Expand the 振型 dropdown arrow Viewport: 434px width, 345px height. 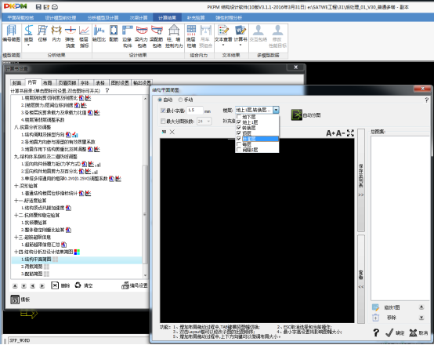[x=28, y=45]
